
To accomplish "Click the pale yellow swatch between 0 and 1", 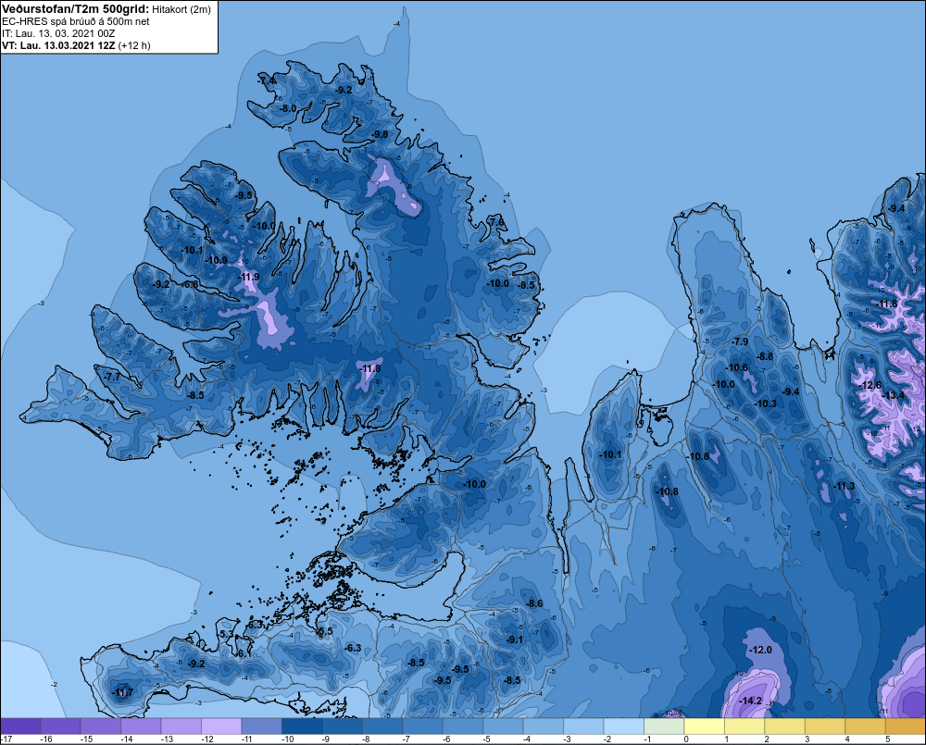I will 704,726.
